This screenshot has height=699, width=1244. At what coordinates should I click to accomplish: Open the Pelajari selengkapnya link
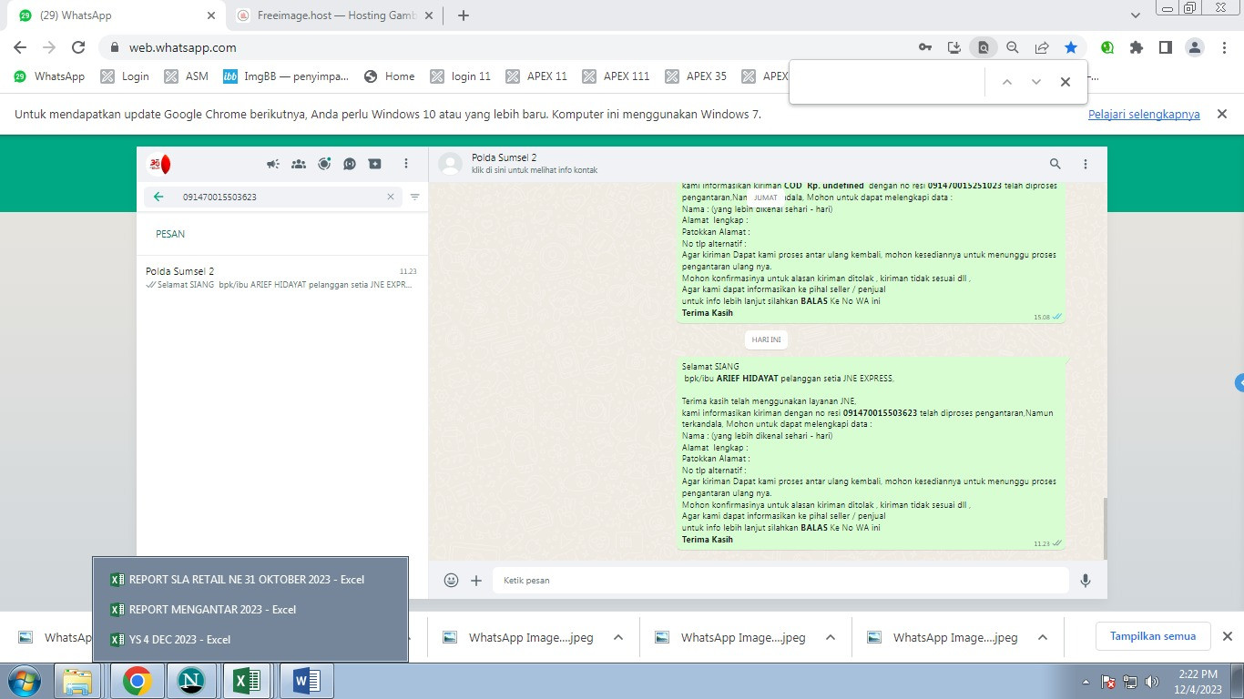pyautogui.click(x=1144, y=115)
